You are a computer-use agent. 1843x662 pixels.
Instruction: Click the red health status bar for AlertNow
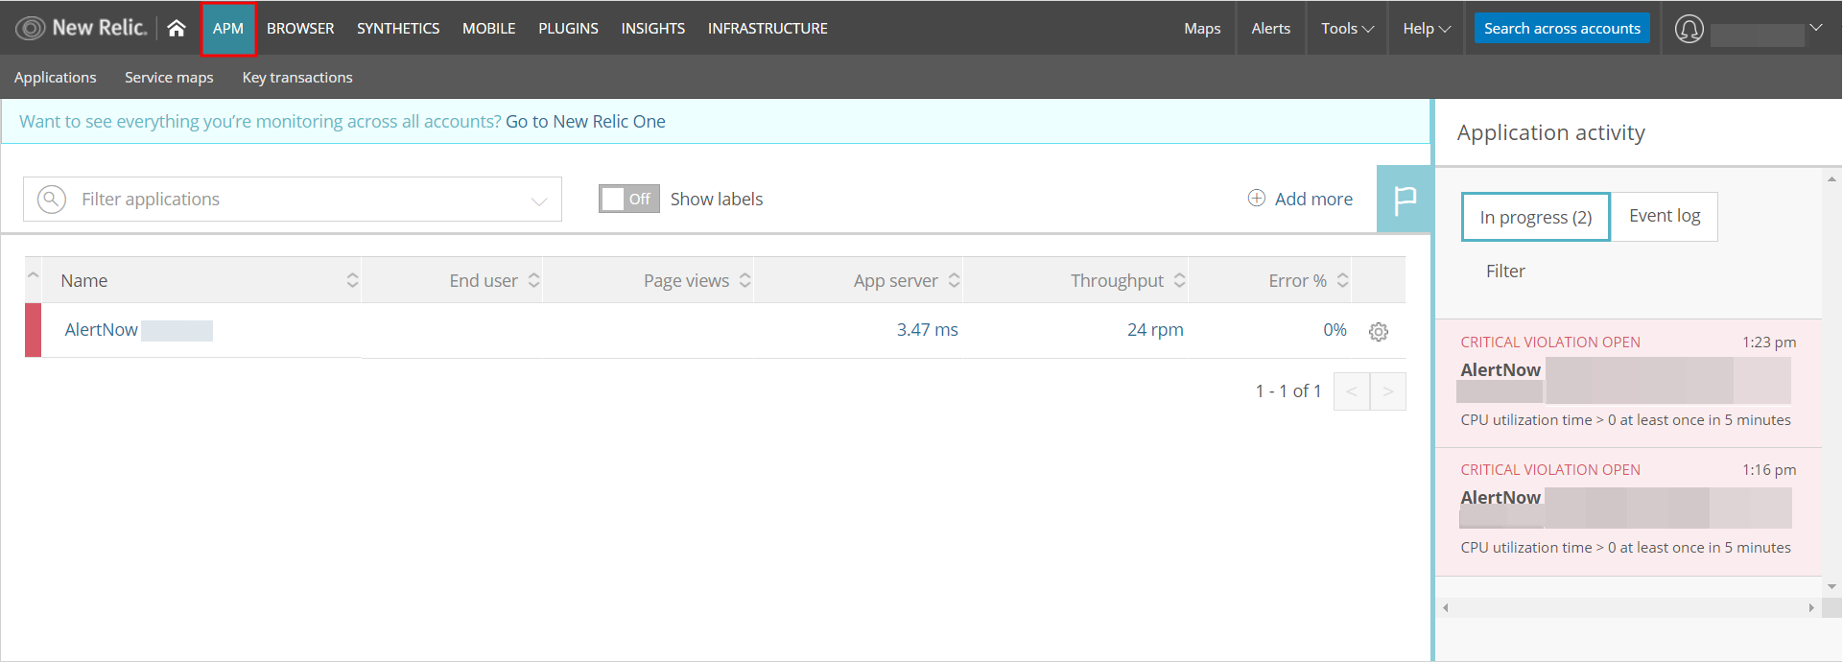[x=33, y=330]
